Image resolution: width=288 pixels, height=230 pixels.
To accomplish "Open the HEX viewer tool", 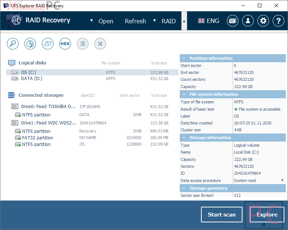I will (65, 44).
